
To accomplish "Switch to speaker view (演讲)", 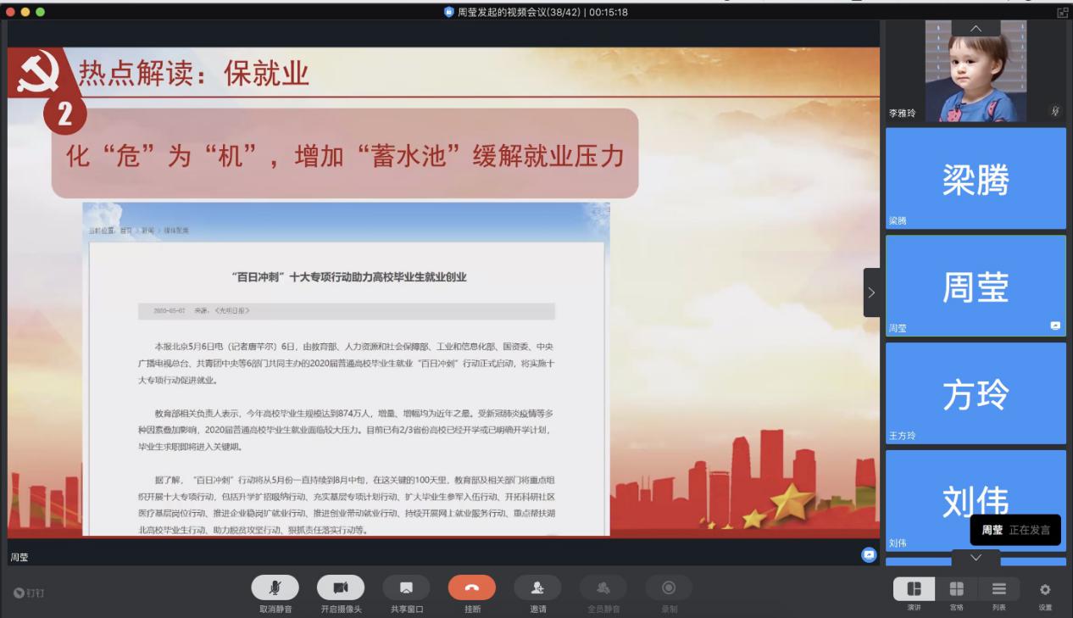I will tap(915, 589).
